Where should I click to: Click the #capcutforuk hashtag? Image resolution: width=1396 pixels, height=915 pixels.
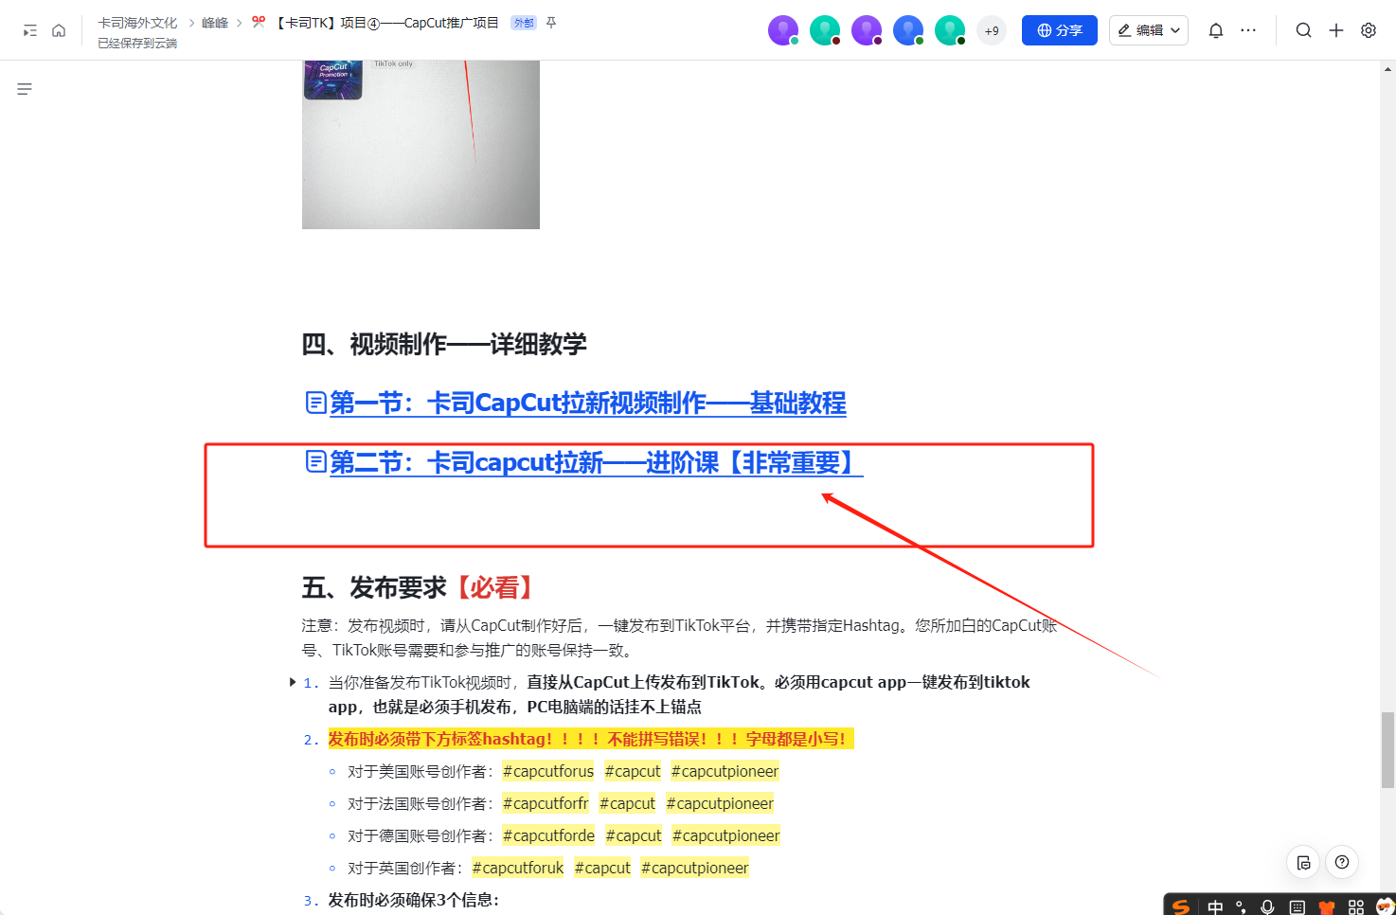[518, 868]
